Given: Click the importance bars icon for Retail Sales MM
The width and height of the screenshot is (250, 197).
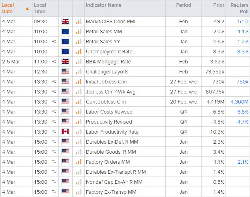Looking at the screenshot, I should [x=79, y=32].
